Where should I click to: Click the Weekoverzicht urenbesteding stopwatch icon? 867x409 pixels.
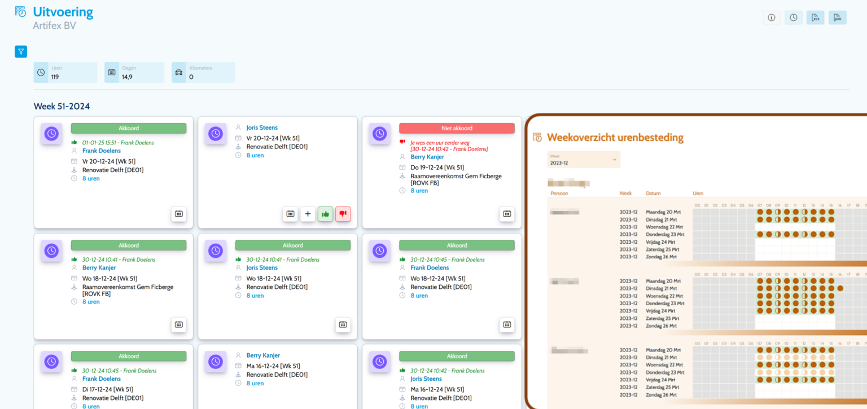[x=536, y=137]
